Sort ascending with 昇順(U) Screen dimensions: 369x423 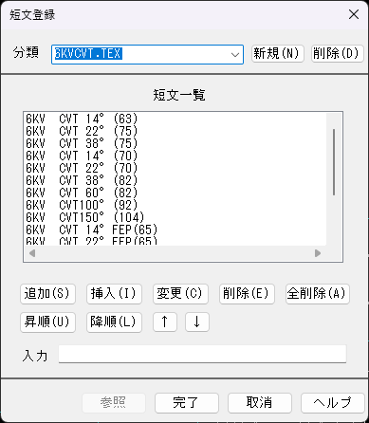pos(47,322)
